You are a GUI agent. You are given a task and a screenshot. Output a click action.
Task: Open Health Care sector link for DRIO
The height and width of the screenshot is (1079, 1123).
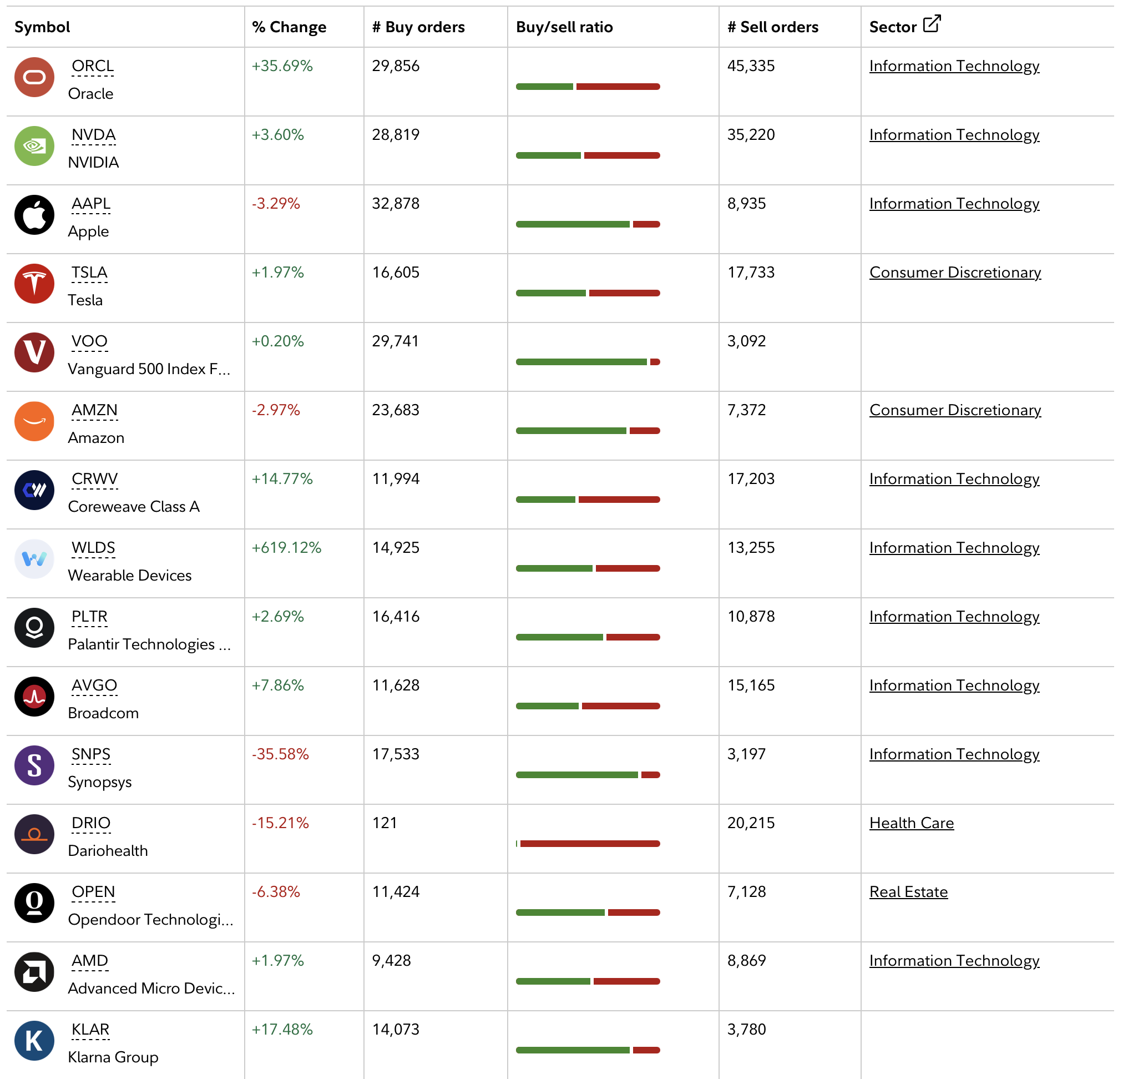(912, 824)
